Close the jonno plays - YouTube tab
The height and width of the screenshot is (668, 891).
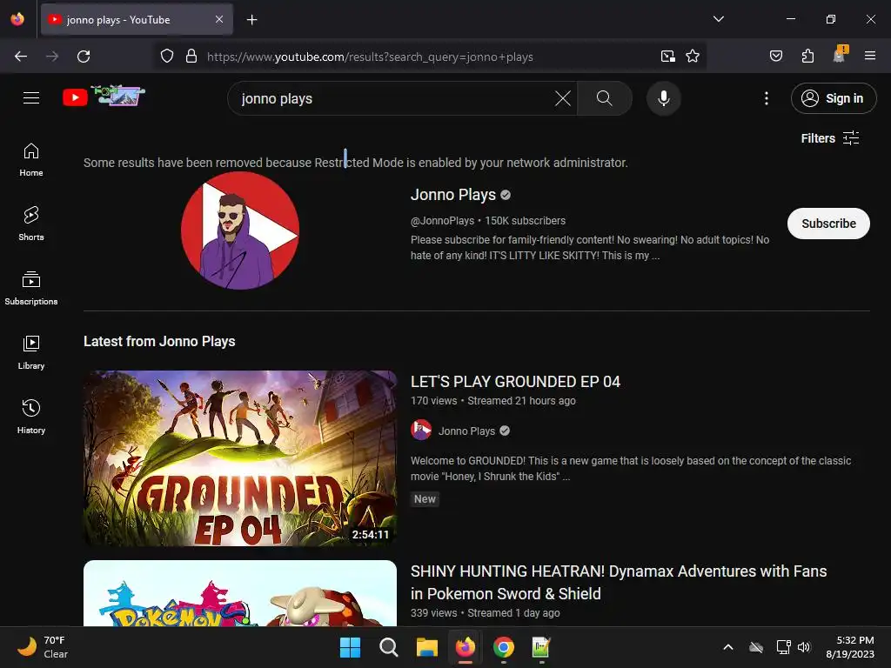coord(219,19)
